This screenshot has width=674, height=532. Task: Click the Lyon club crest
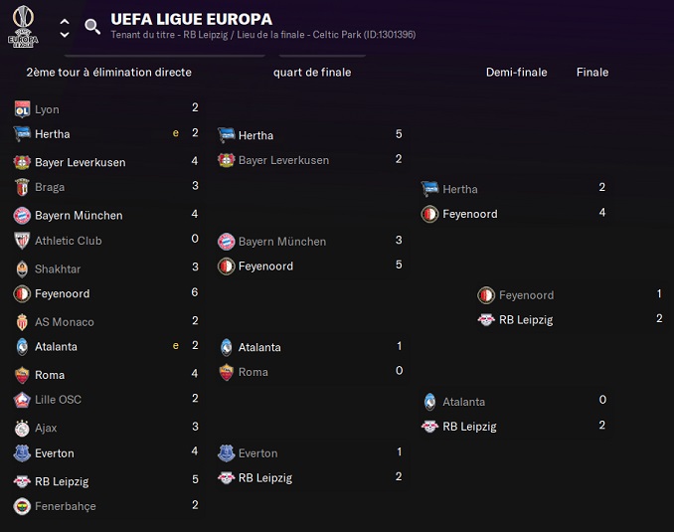click(x=22, y=109)
